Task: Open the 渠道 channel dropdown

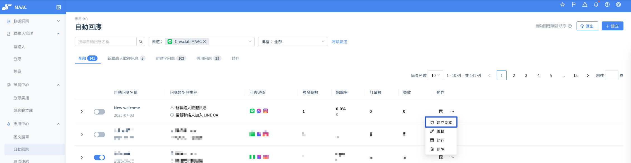Action: tap(202, 42)
